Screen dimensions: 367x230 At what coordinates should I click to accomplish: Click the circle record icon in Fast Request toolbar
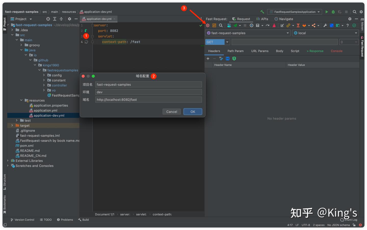[252, 25]
